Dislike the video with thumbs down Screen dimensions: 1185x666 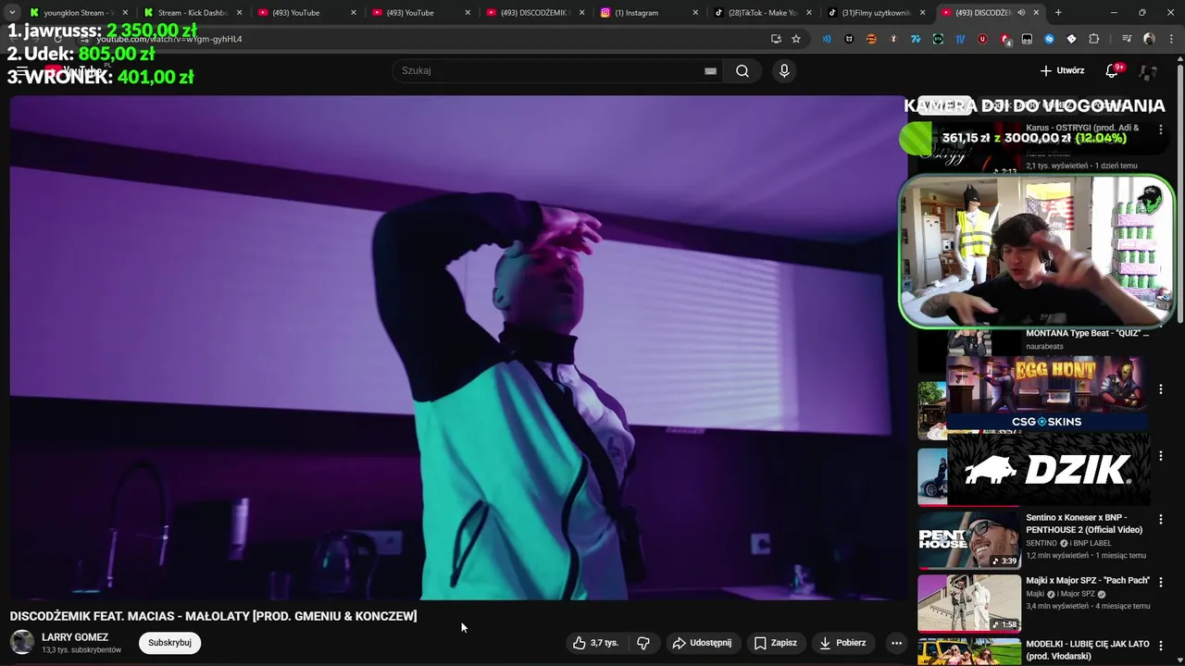coord(643,643)
